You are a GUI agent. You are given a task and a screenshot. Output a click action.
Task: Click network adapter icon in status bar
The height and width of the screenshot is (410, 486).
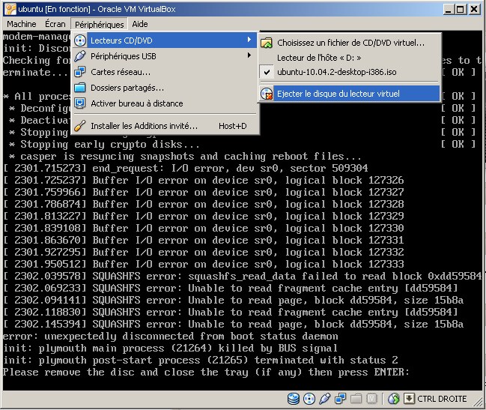[340, 399]
